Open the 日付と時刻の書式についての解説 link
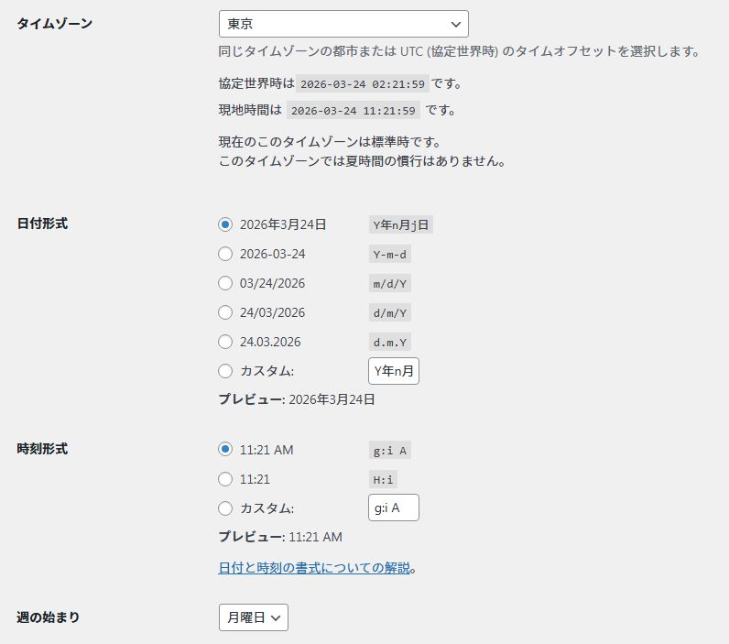This screenshot has width=729, height=644. 313,568
